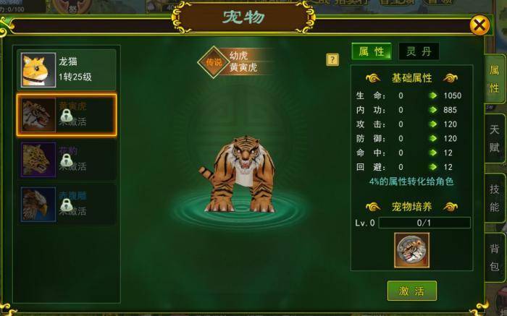The width and height of the screenshot is (507, 316).
Task: Select the leopard 花豹 portrait icon
Action: [38, 160]
